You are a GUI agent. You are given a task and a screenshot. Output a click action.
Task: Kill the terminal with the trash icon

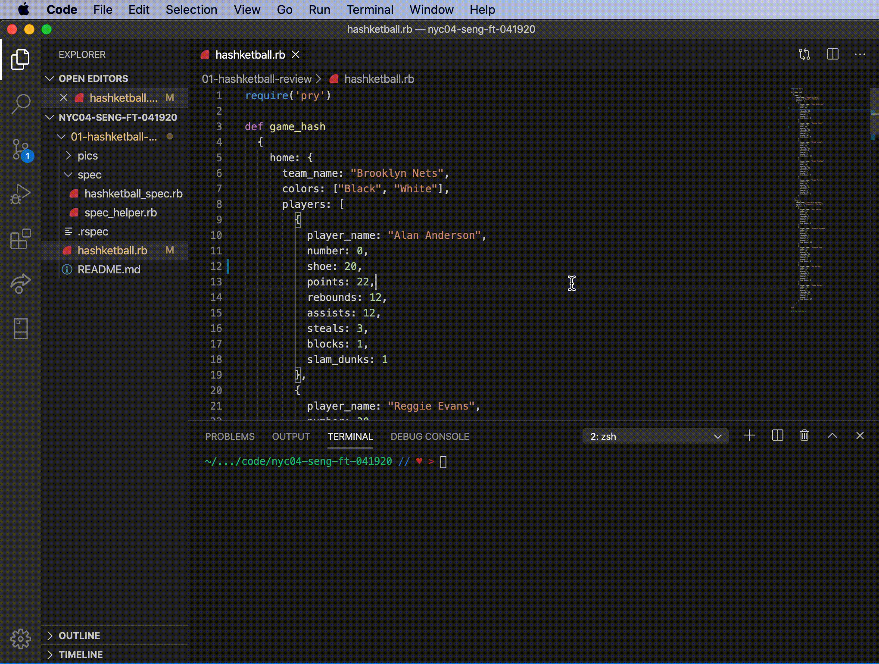tap(804, 435)
